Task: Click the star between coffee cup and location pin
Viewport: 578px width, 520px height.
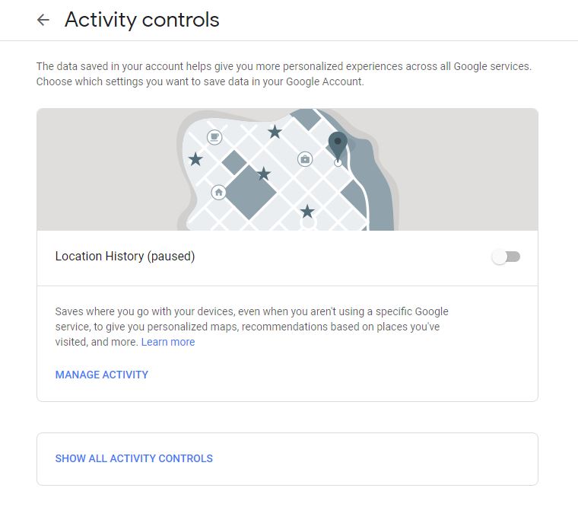Action: coord(275,132)
